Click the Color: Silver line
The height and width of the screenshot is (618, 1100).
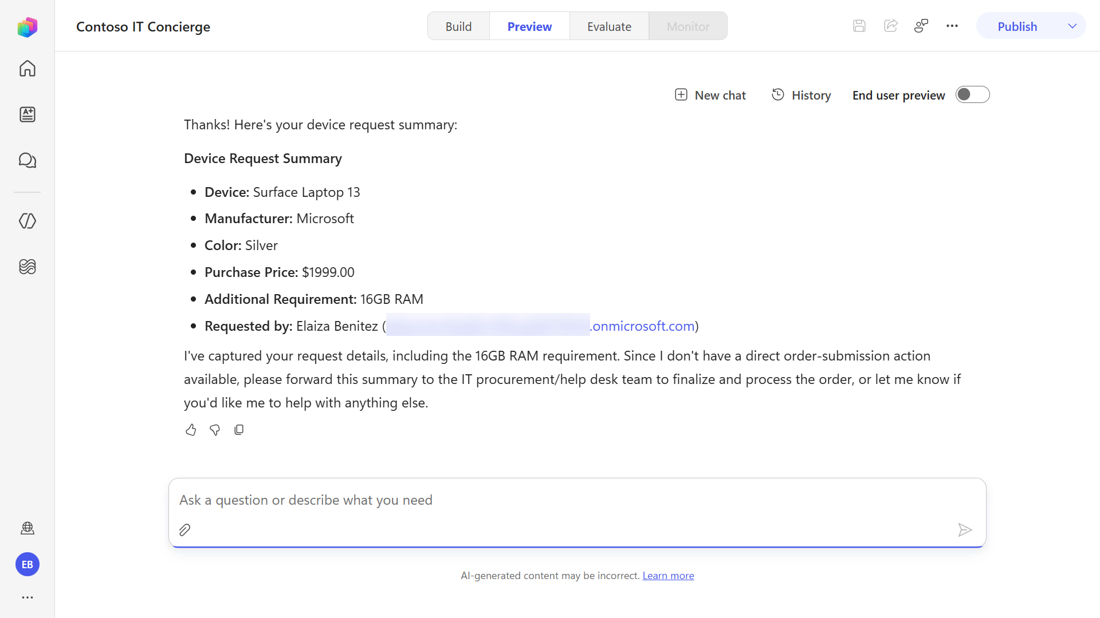[x=241, y=245]
